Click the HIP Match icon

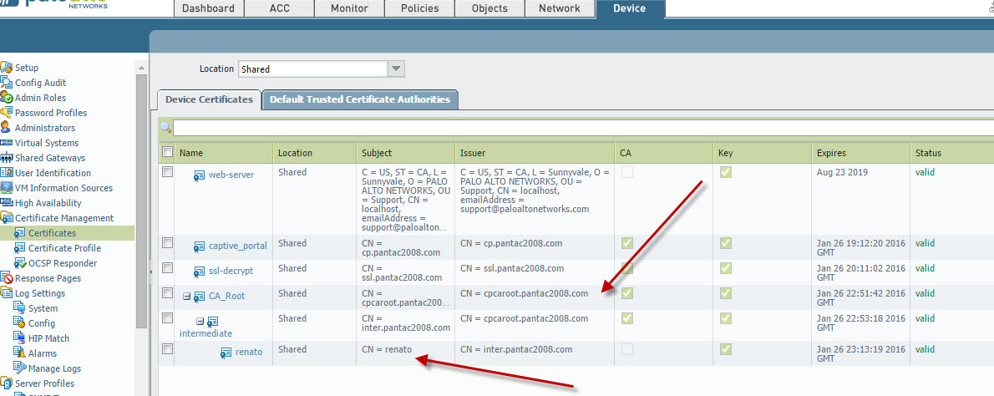click(x=20, y=338)
